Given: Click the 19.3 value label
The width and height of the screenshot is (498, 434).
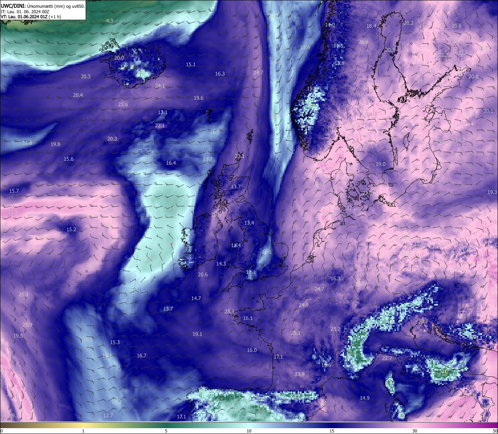Looking at the screenshot, I should (x=492, y=192).
